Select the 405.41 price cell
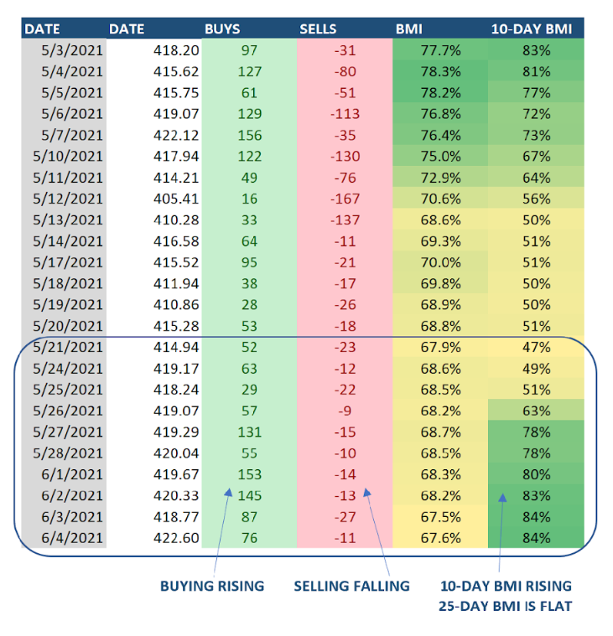613x636 pixels. tap(176, 199)
